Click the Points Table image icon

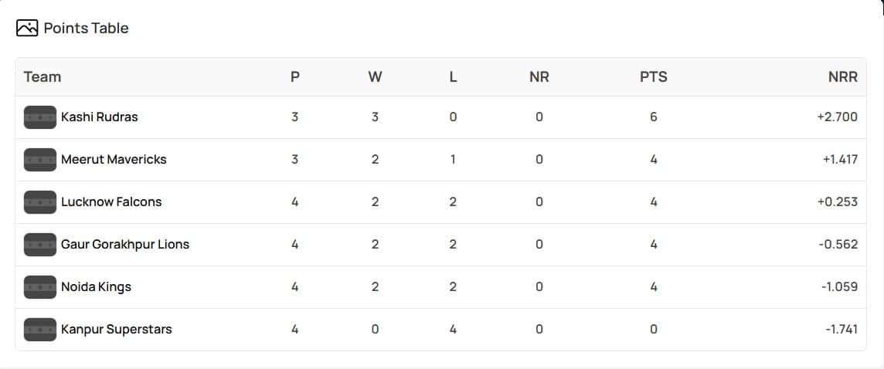[x=27, y=29]
